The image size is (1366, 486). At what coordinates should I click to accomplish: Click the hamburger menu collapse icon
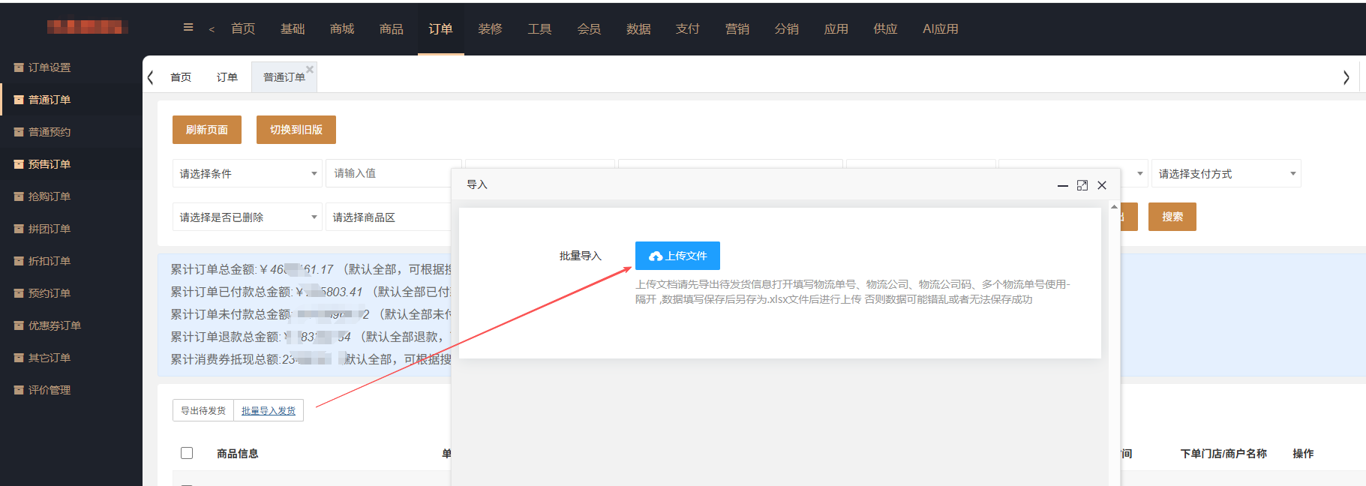[x=188, y=28]
